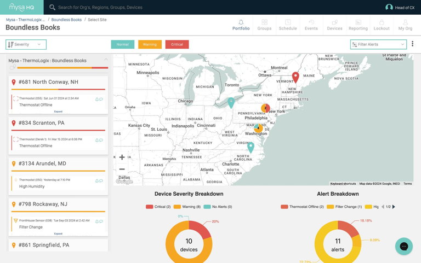
Task: Open Keyboard shortcuts link on map
Action: 343,184
